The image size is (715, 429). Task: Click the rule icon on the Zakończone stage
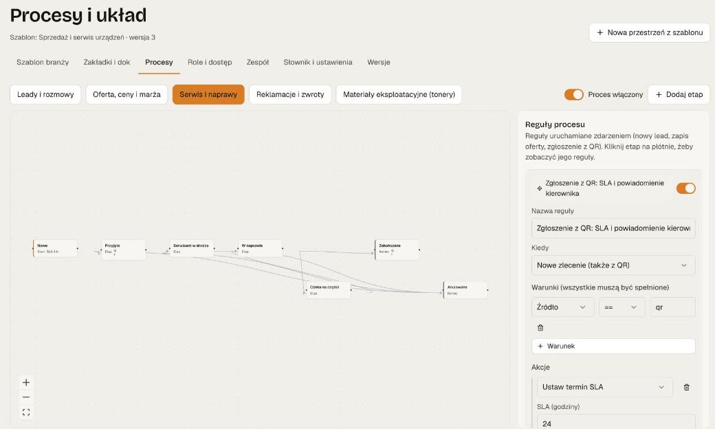click(392, 251)
